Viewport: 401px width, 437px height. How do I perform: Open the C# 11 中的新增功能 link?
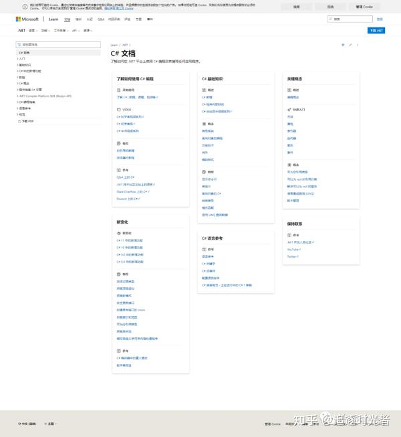pos(130,240)
